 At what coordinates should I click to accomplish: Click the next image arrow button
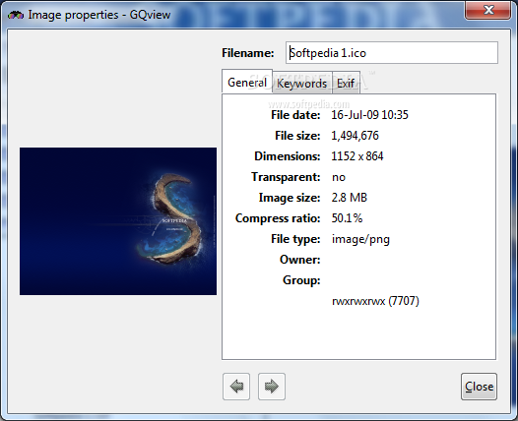[x=272, y=387]
